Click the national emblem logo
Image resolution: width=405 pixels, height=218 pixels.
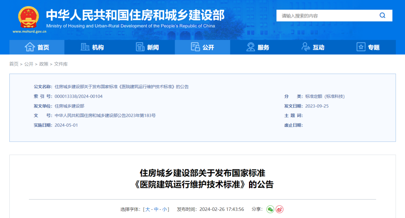[x=28, y=16]
